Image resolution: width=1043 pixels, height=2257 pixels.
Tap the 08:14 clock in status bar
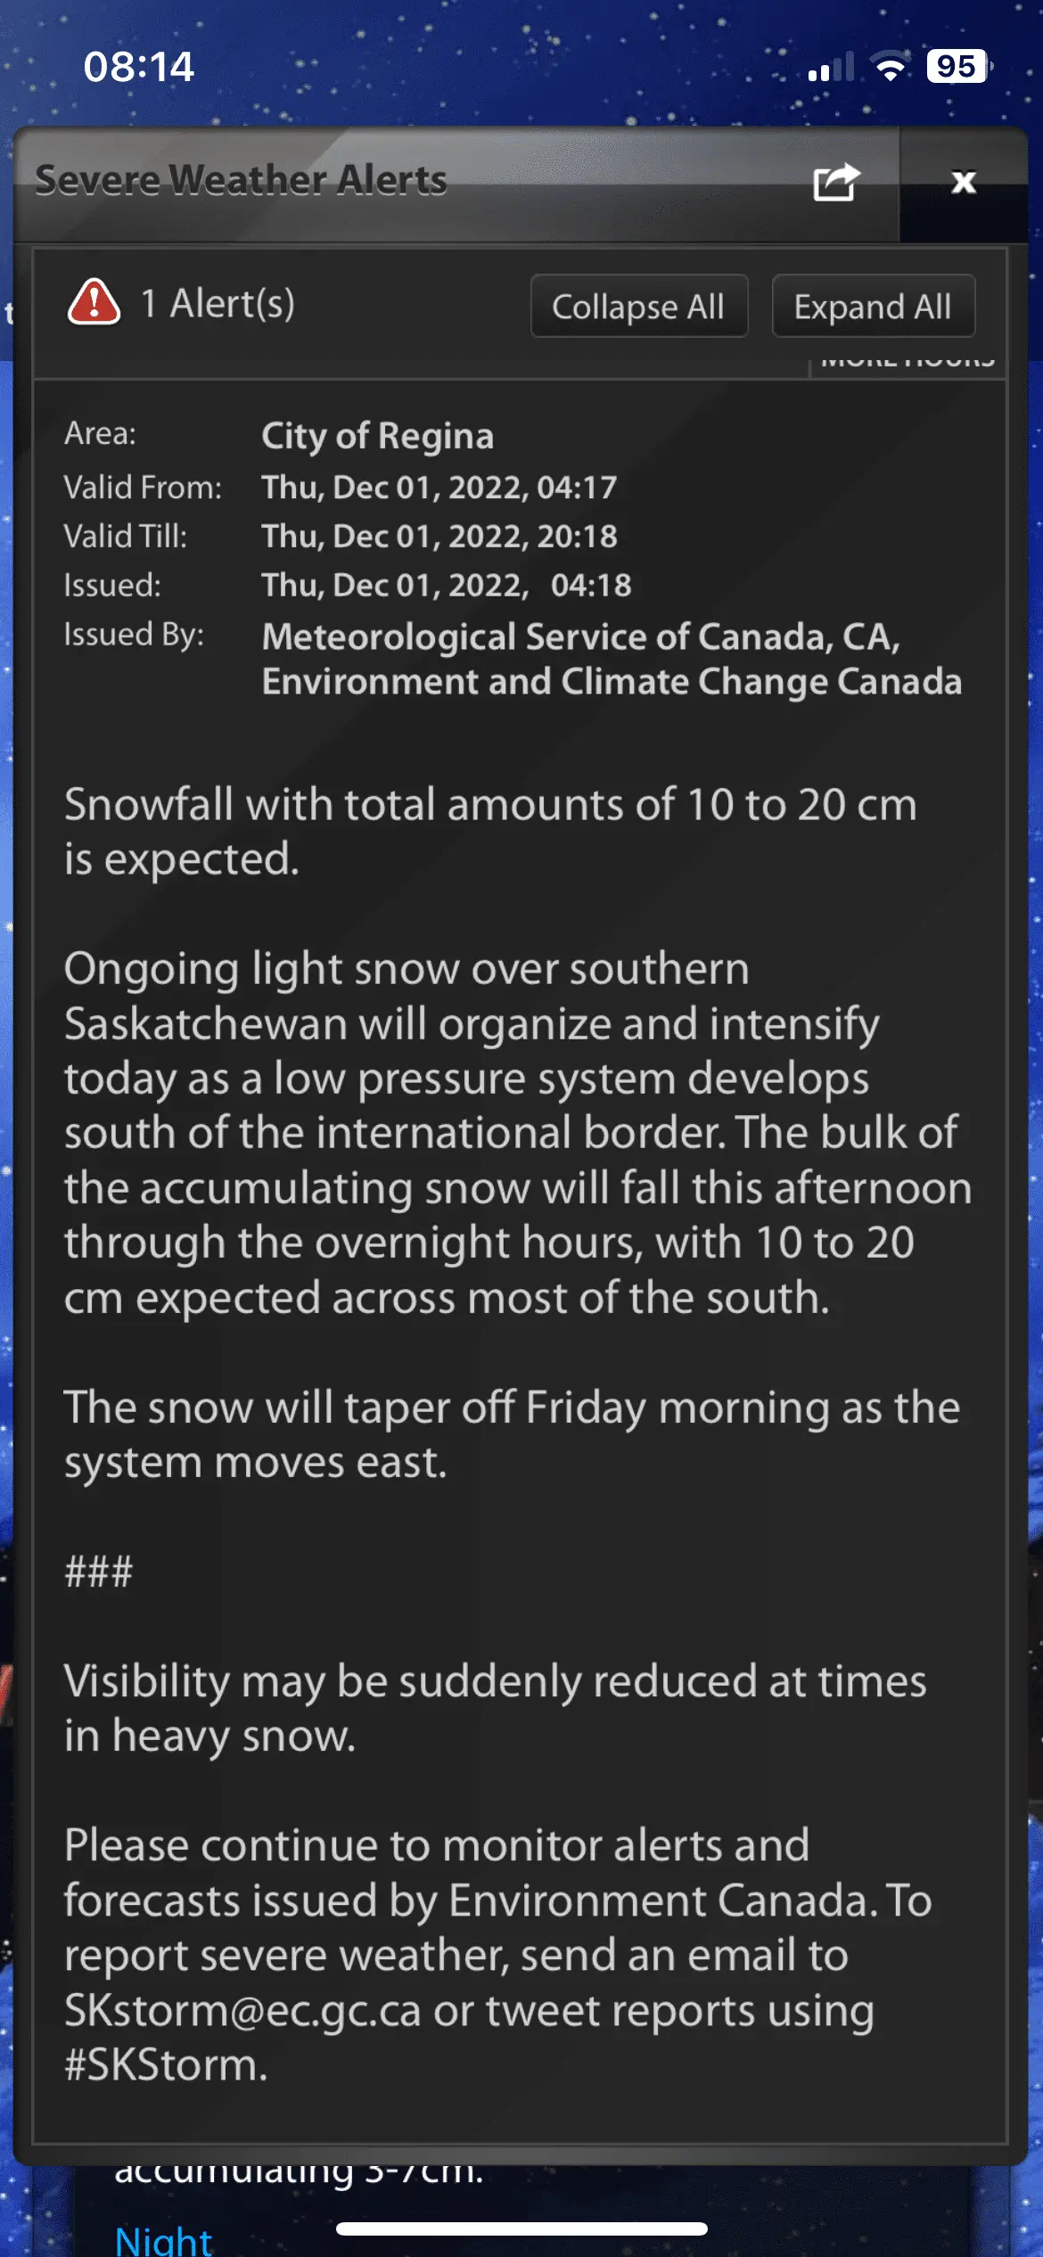[x=138, y=67]
